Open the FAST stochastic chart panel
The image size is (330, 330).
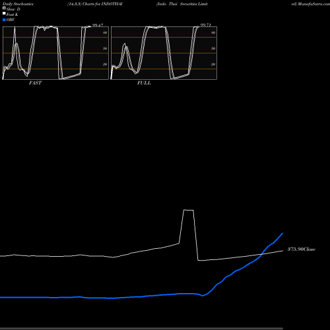pos(55,53)
